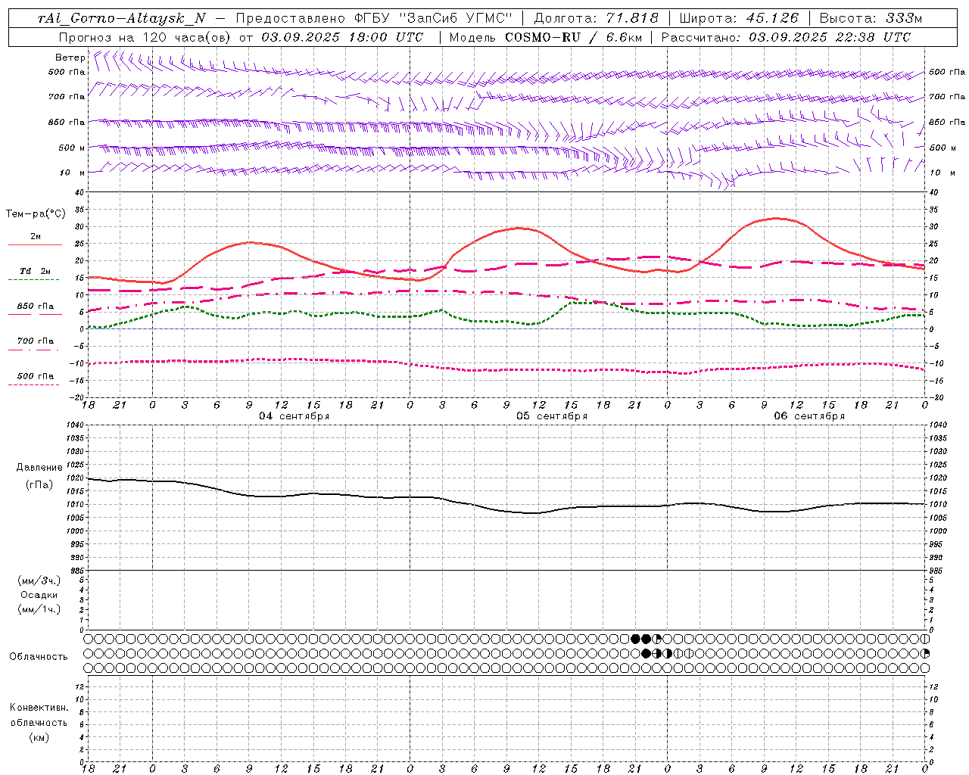
Task: Click the 850 гПа temperature legend entry
Action: (36, 307)
